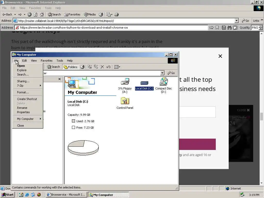Click the Internet Explorer quick launch icon
Image resolution: width=264 pixels, height=198 pixels.
pyautogui.click(x=27, y=195)
